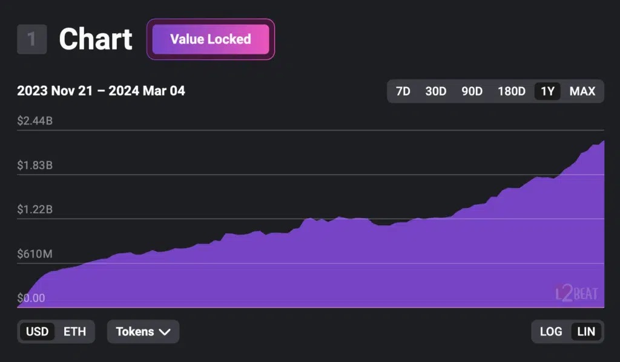Screen dimensions: 620x362
Task: Select the 7D time range
Action: coord(403,91)
